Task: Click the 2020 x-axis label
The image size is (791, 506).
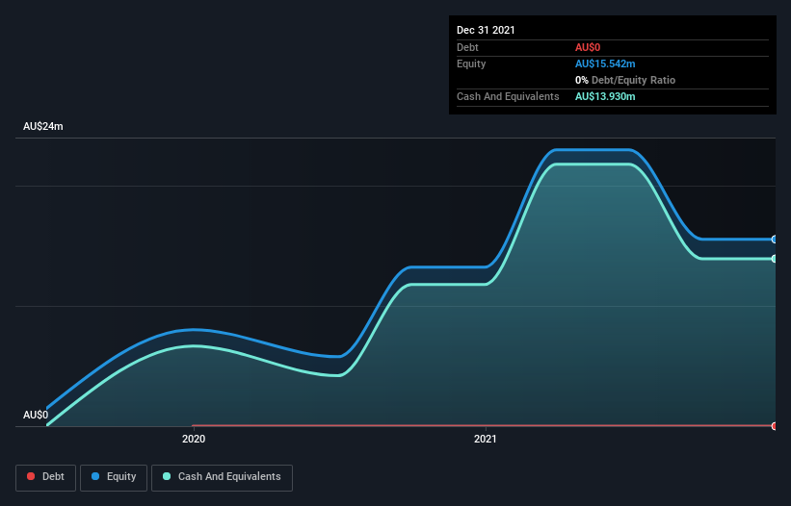Action: point(194,439)
